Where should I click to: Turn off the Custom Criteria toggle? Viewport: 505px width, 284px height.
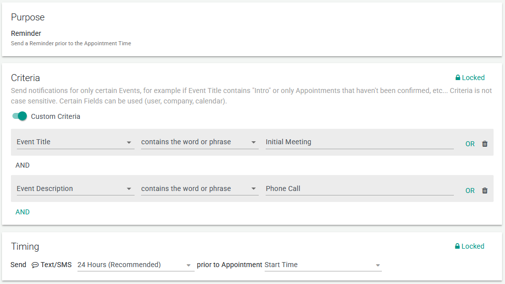tap(20, 116)
